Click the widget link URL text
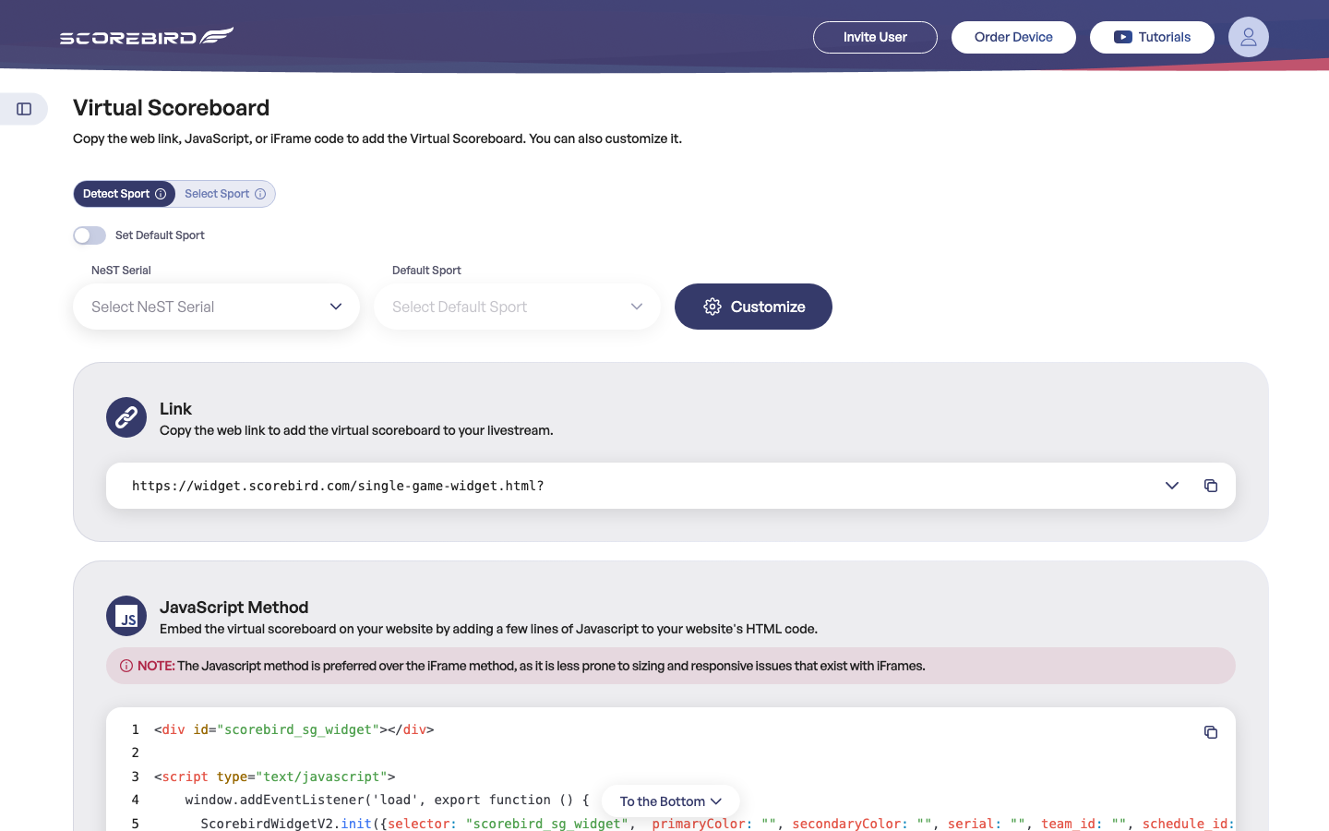 [338, 486]
